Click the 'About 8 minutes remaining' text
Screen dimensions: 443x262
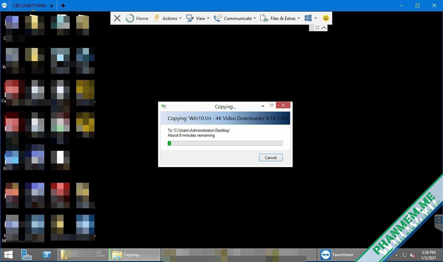(x=191, y=135)
